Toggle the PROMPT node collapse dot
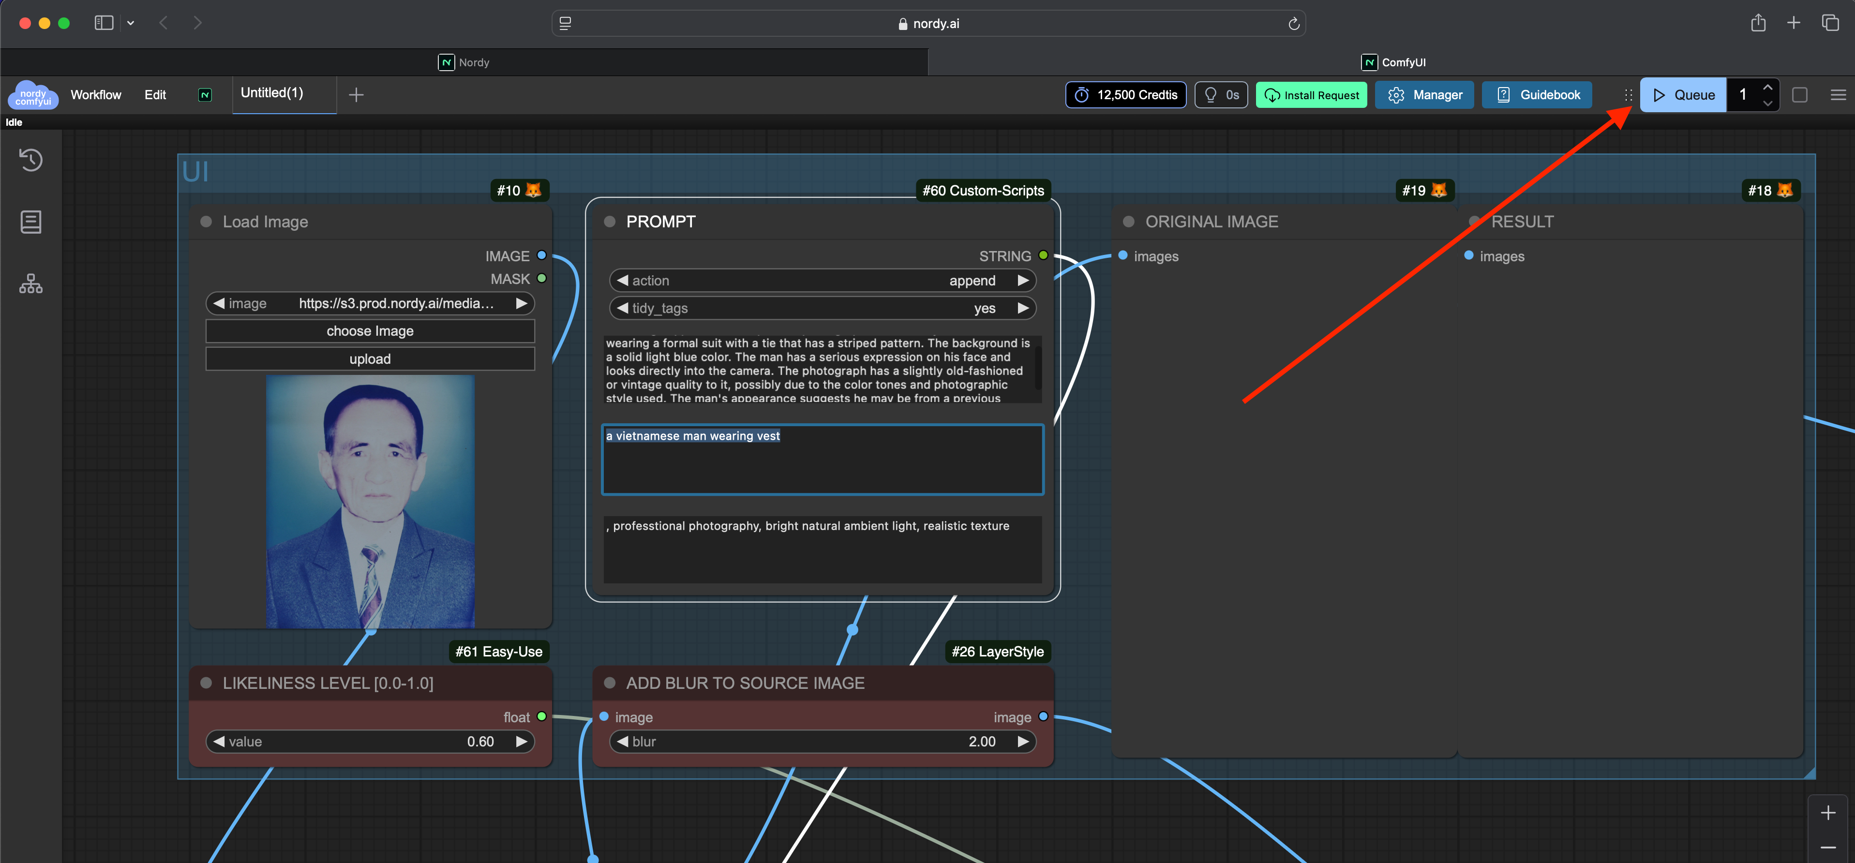Viewport: 1855px width, 863px height. (609, 222)
